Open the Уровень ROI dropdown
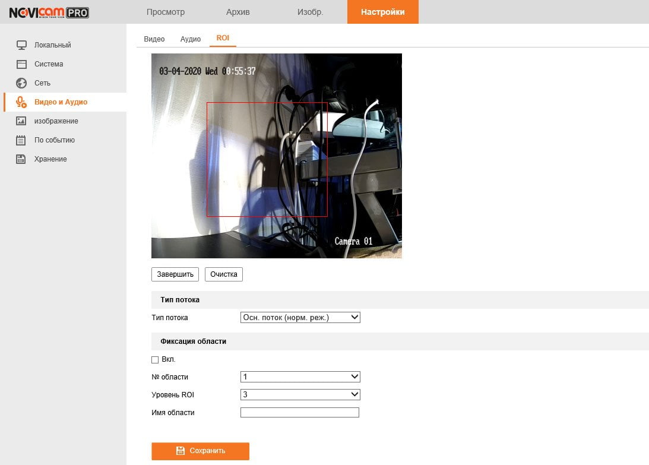 300,394
